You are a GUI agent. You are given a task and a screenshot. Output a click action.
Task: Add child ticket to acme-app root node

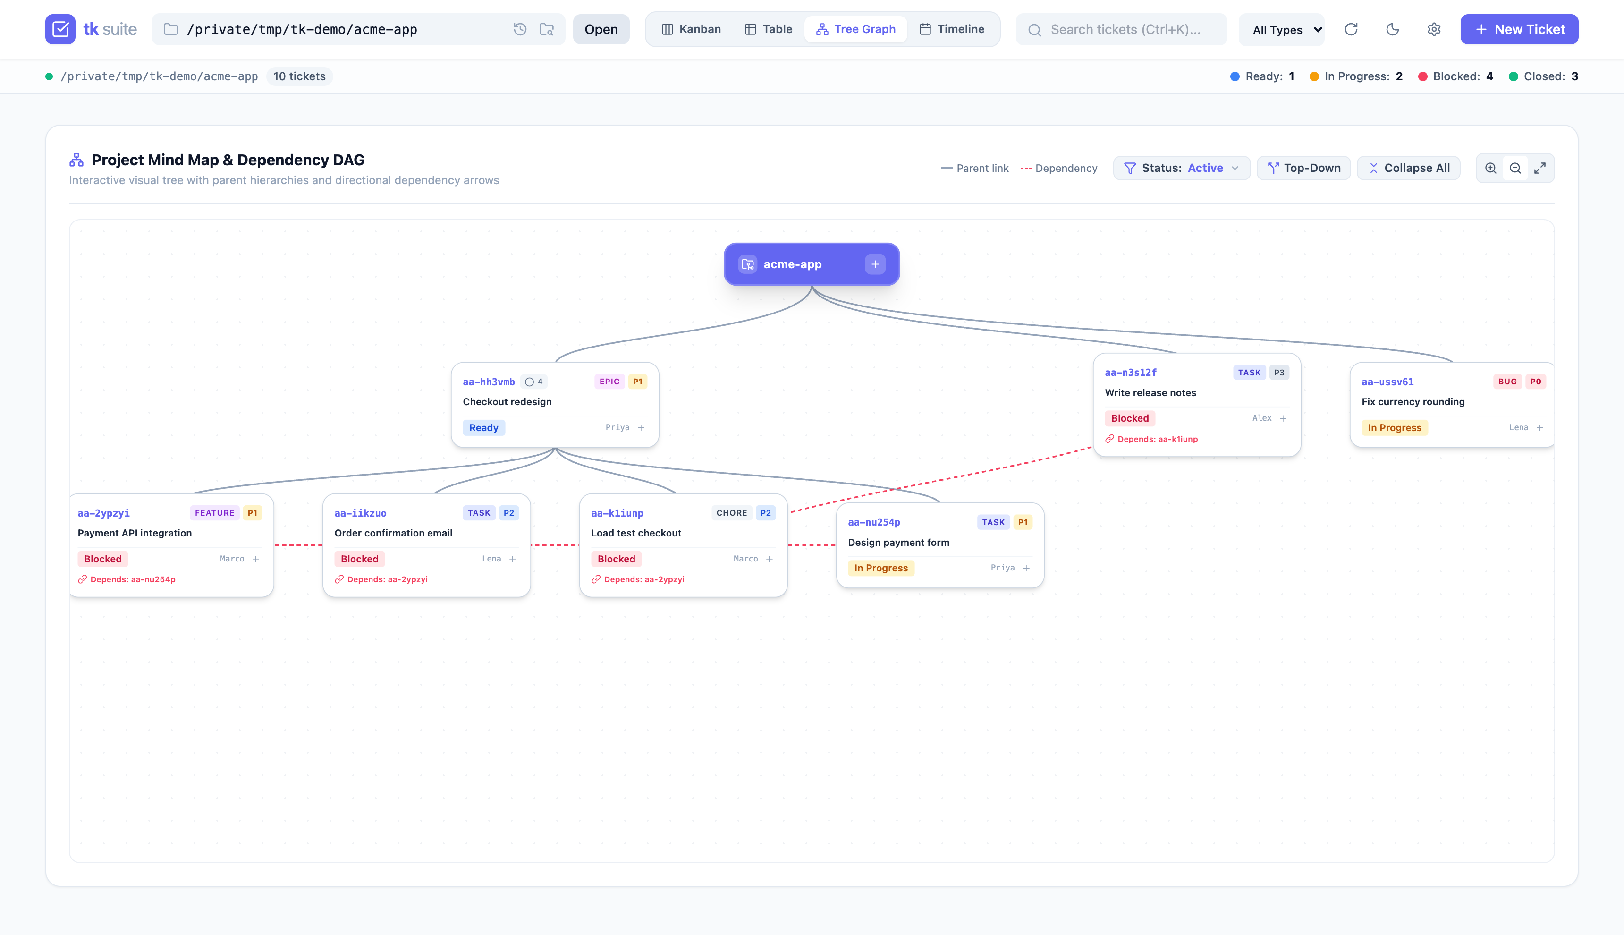[x=875, y=264]
